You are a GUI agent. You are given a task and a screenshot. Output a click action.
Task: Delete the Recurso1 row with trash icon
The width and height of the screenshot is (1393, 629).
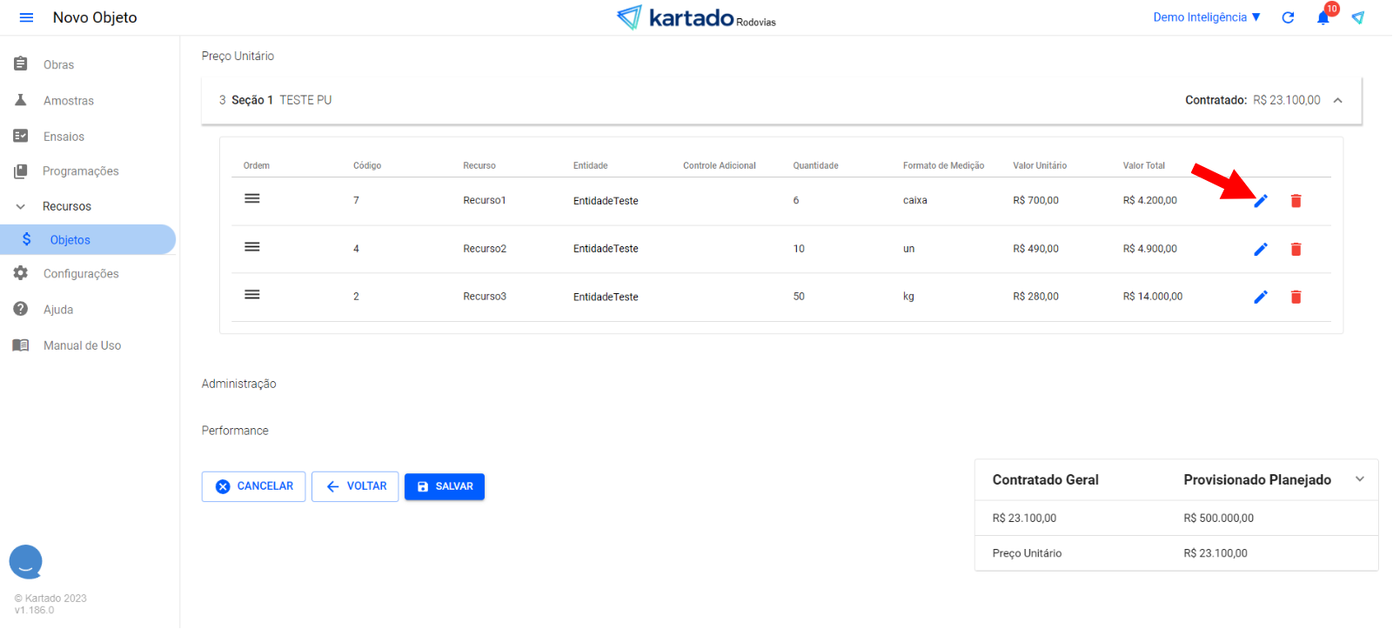[x=1296, y=201]
